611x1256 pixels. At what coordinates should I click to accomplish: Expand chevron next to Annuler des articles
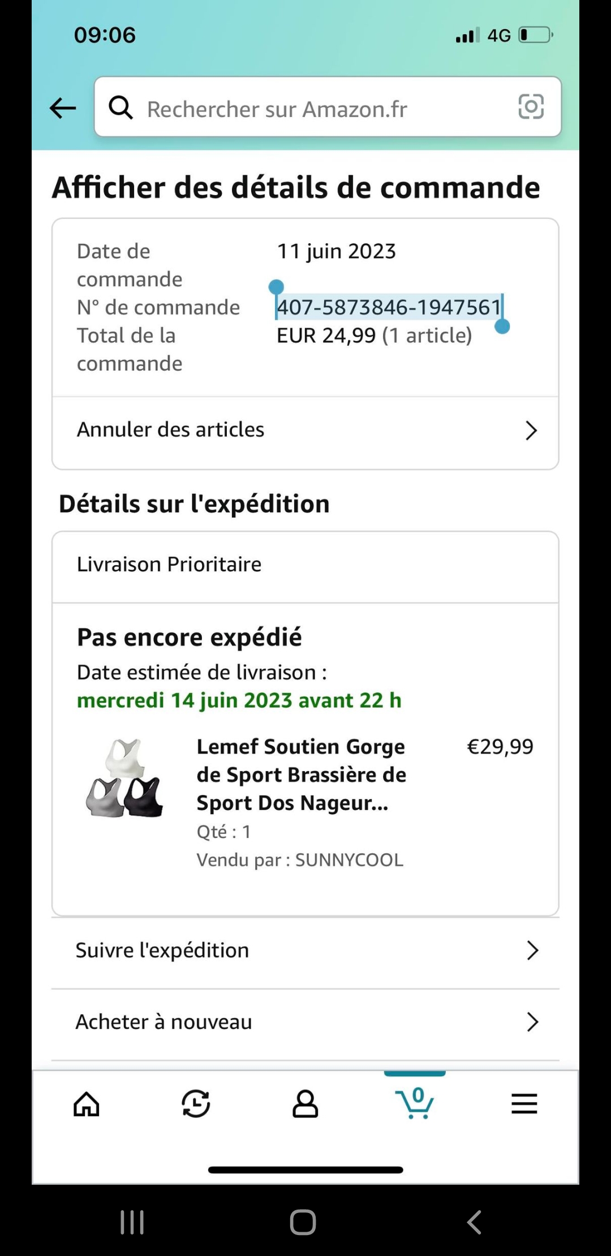(x=531, y=431)
